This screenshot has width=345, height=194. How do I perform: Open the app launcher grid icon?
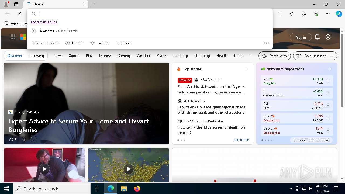point(13,37)
